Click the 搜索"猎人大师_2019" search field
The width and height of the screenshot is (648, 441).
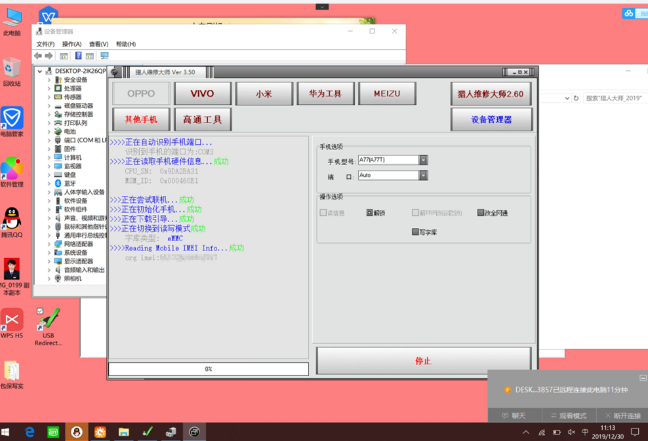615,98
